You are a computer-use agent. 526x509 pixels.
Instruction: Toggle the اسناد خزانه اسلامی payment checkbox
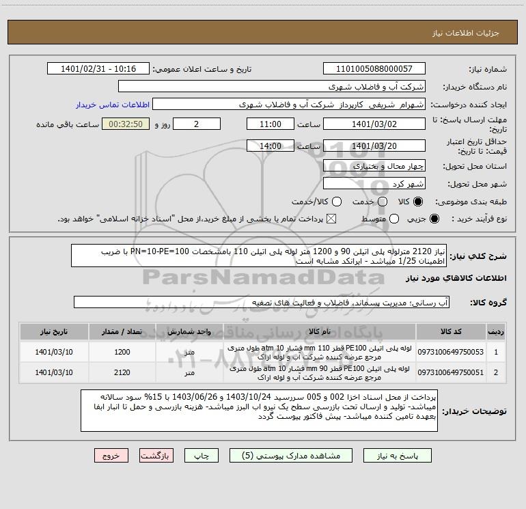click(331, 219)
